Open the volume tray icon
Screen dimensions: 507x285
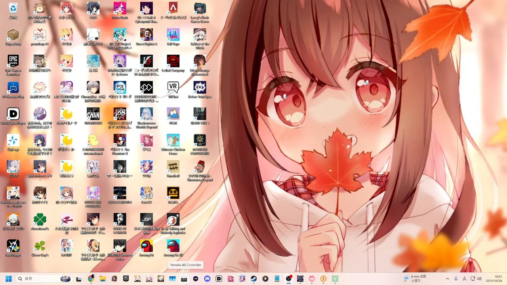click(x=480, y=279)
